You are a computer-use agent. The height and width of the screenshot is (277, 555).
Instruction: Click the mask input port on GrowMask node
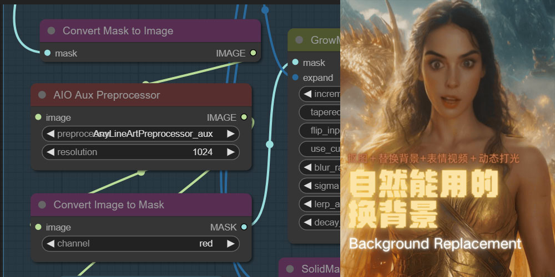click(x=296, y=63)
